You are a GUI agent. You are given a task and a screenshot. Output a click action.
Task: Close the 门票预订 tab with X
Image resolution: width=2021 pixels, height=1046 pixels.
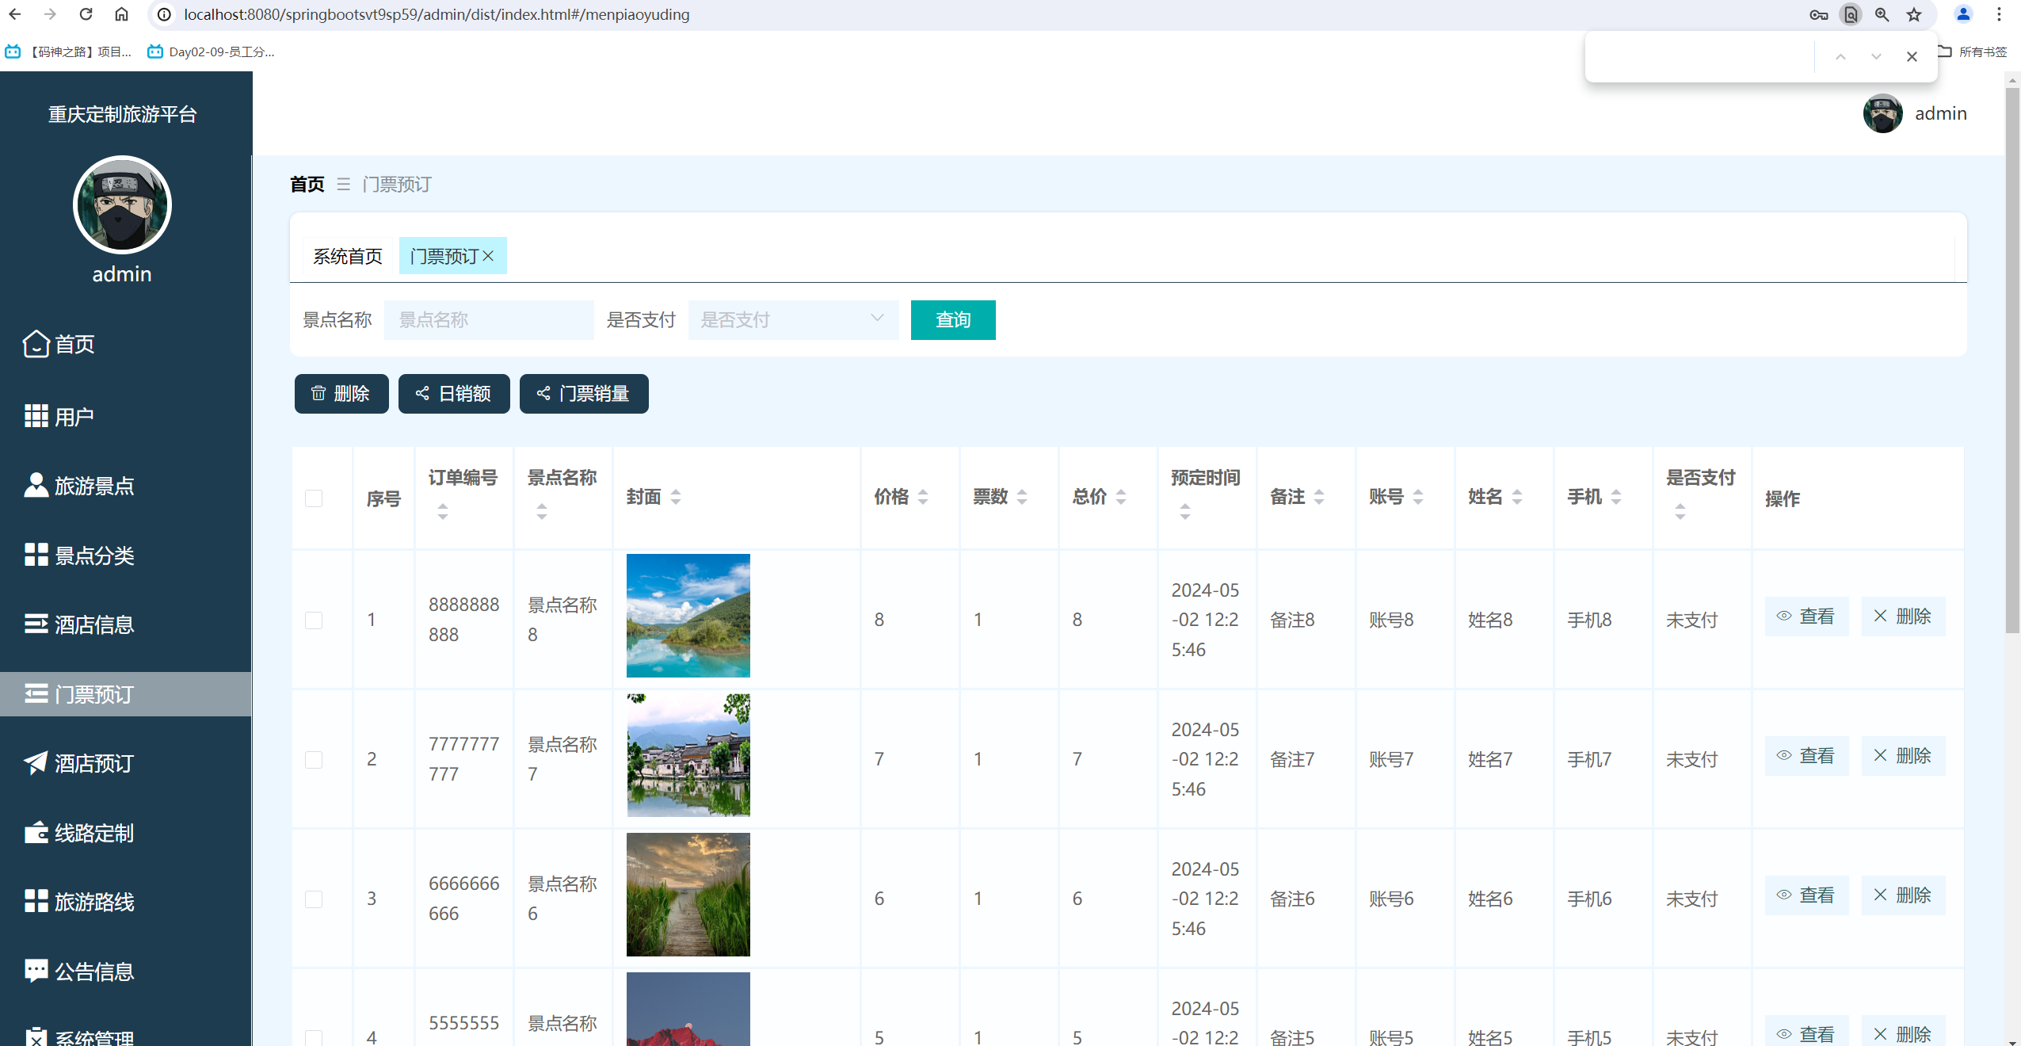(x=488, y=256)
